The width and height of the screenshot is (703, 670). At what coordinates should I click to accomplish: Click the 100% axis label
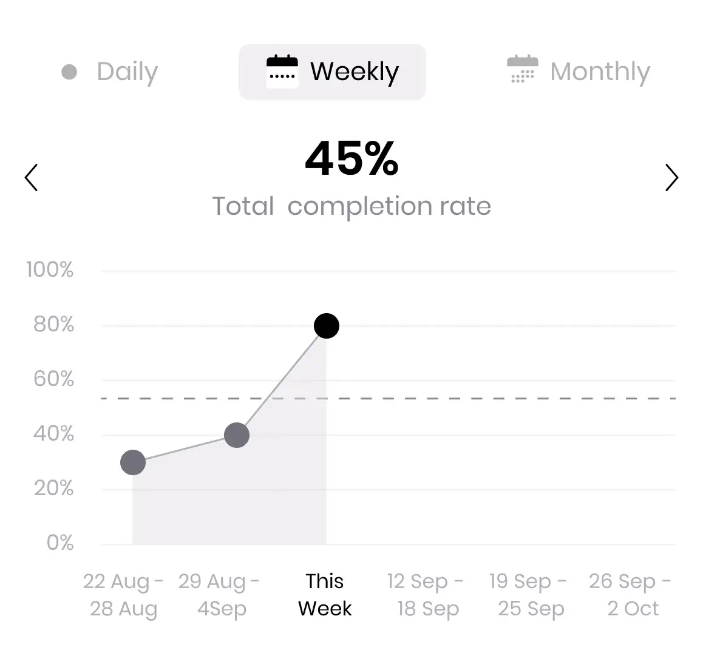coord(50,270)
